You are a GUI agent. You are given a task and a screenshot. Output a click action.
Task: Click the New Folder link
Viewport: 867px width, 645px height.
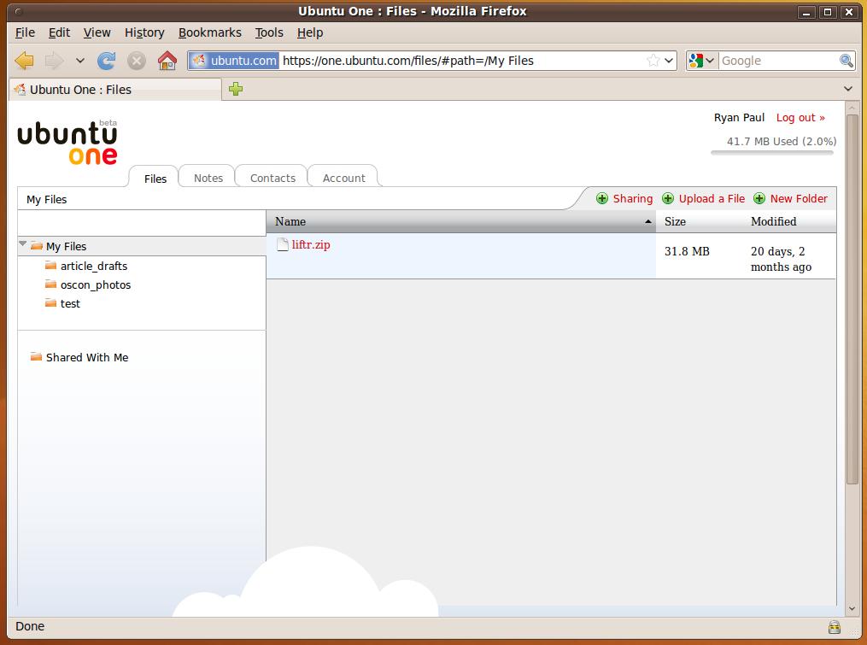(799, 198)
